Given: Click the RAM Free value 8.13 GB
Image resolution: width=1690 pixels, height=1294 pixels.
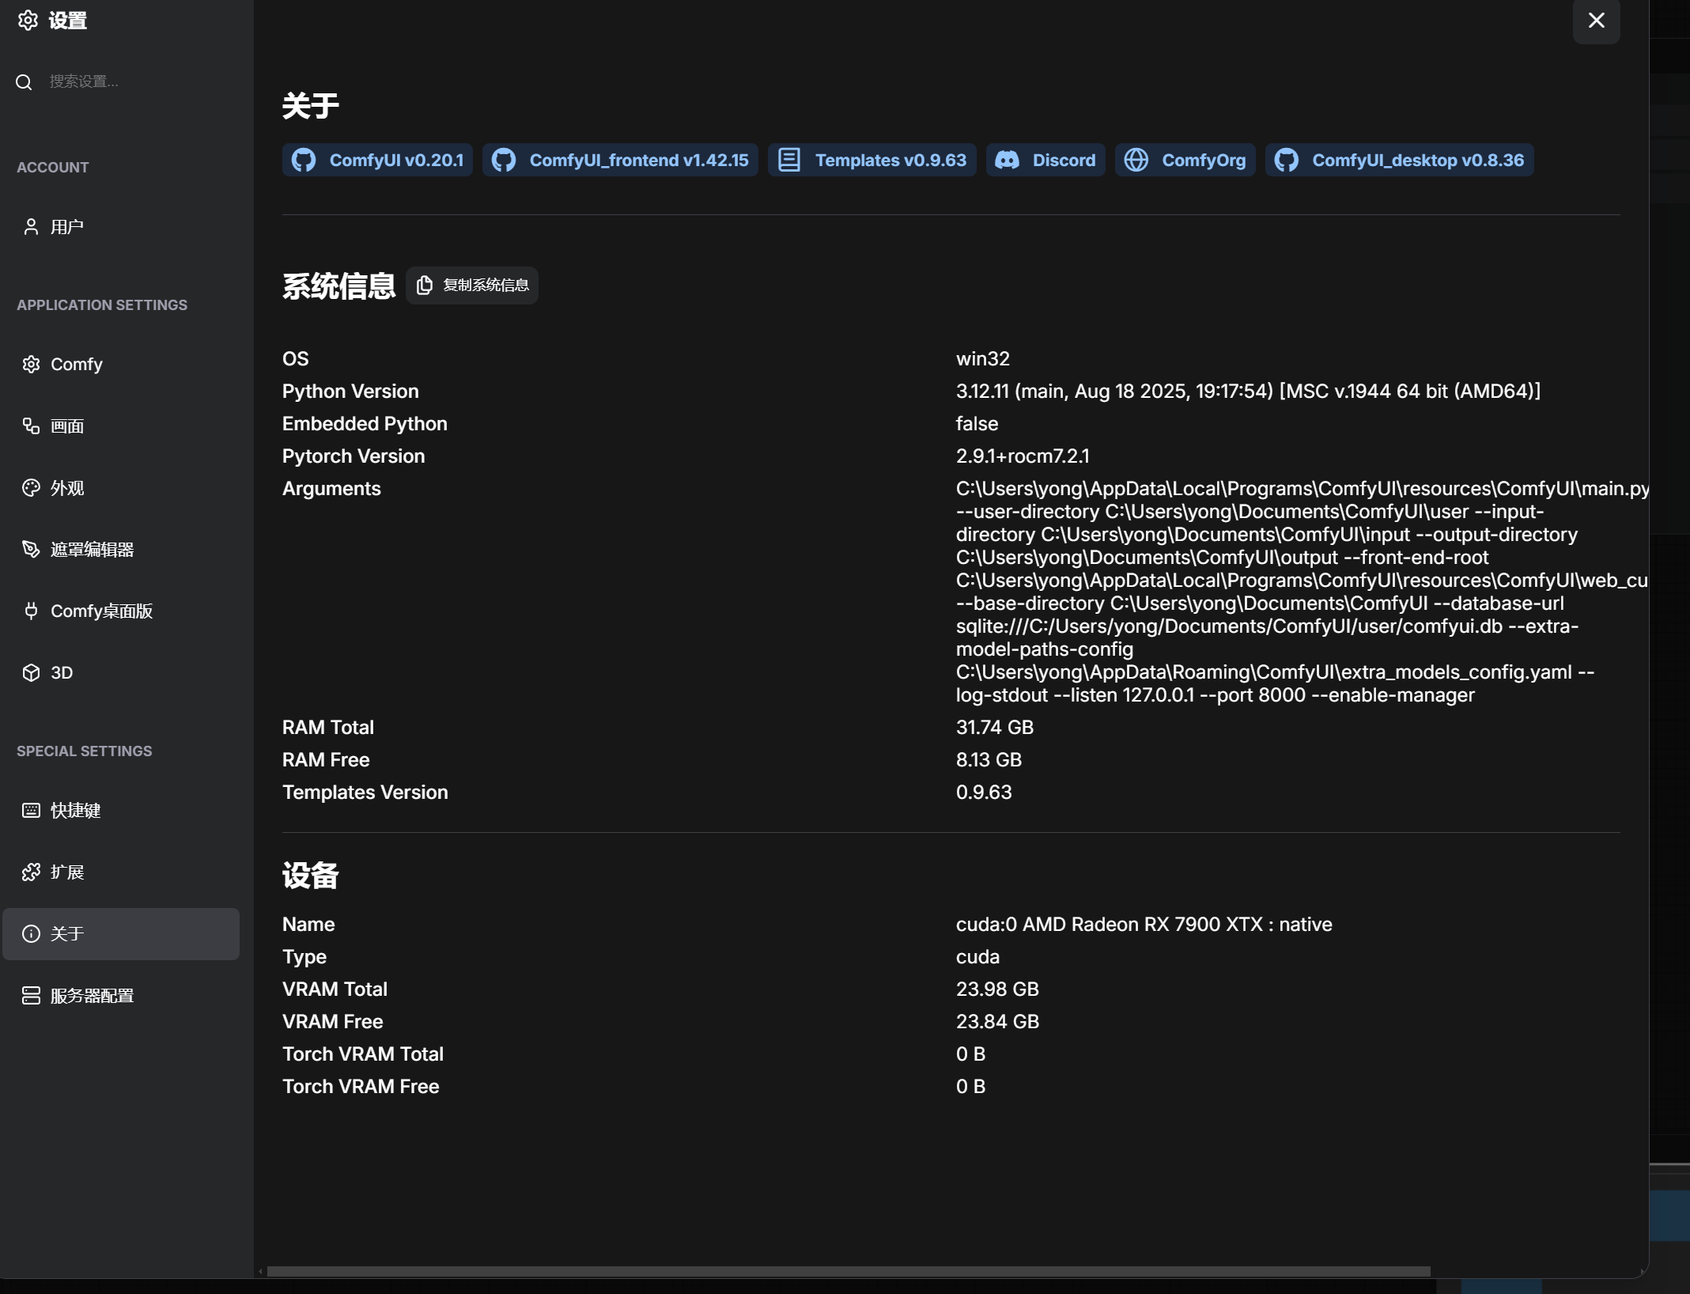Looking at the screenshot, I should point(989,760).
